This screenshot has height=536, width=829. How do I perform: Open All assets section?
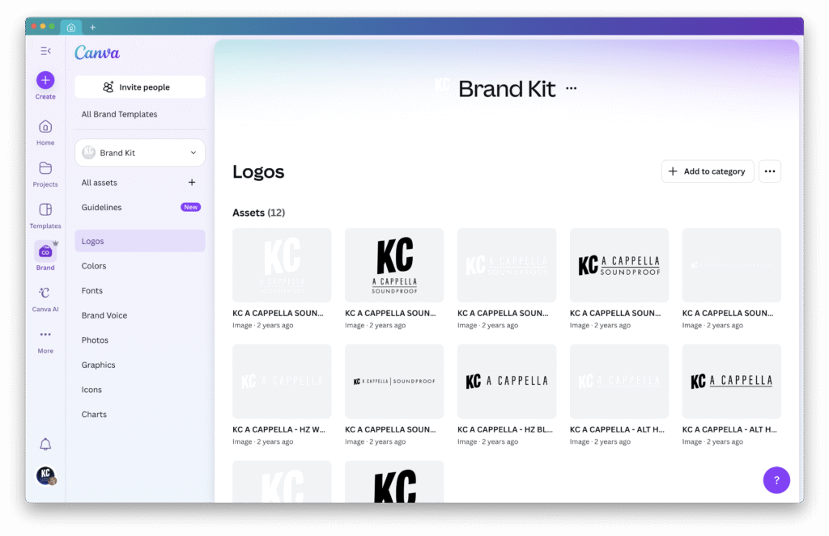pos(100,182)
